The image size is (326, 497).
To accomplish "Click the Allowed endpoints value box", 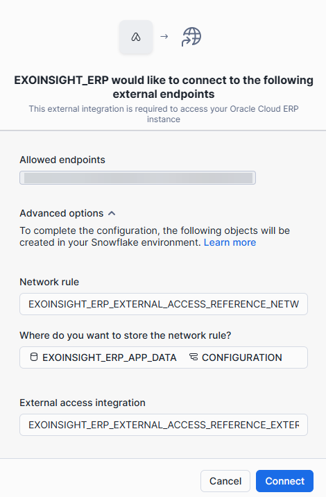I will (x=137, y=178).
